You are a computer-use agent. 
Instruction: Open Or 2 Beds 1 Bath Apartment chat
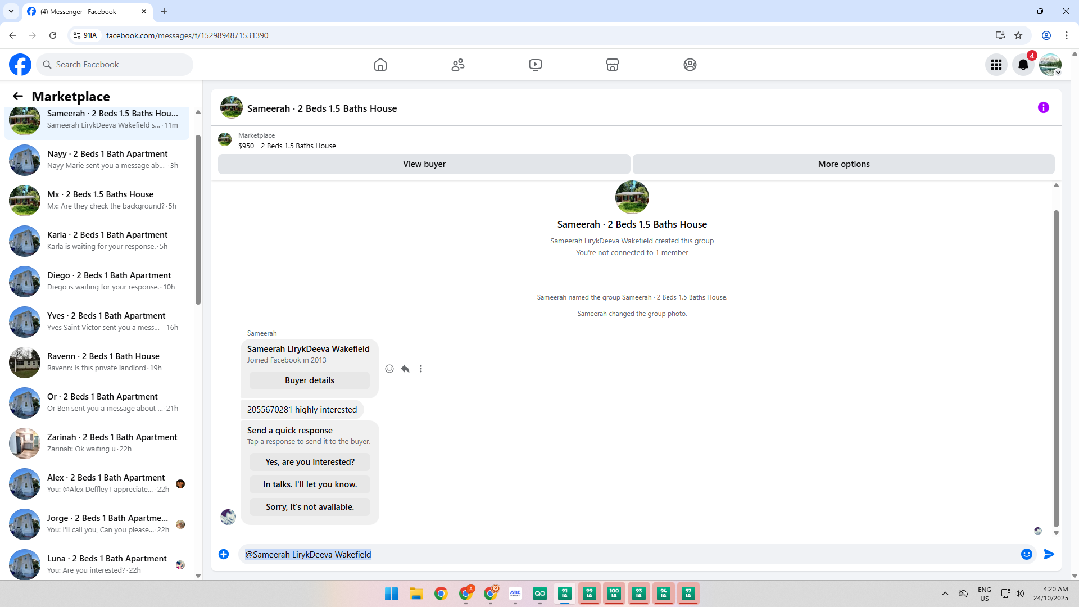point(97,402)
